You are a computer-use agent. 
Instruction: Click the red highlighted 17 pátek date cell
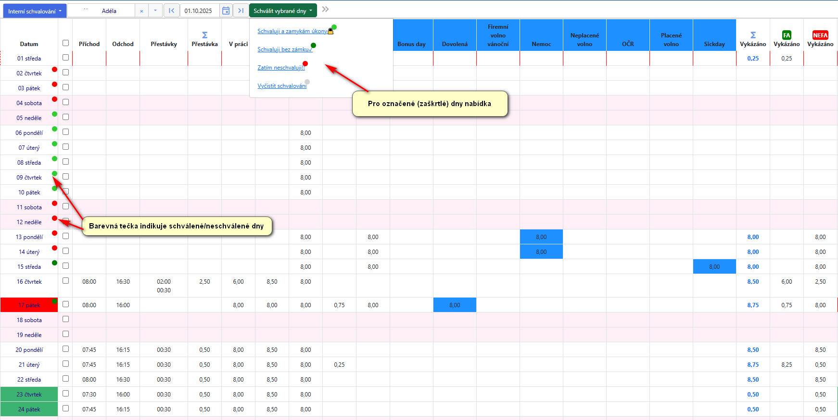click(x=29, y=305)
